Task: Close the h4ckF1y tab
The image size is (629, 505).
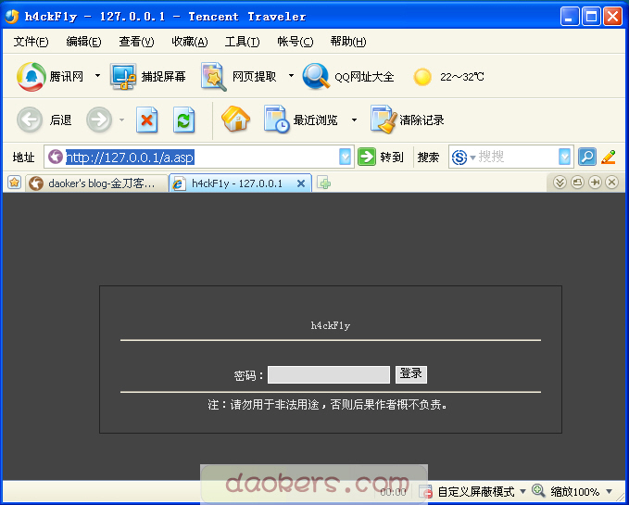Action: pos(301,183)
